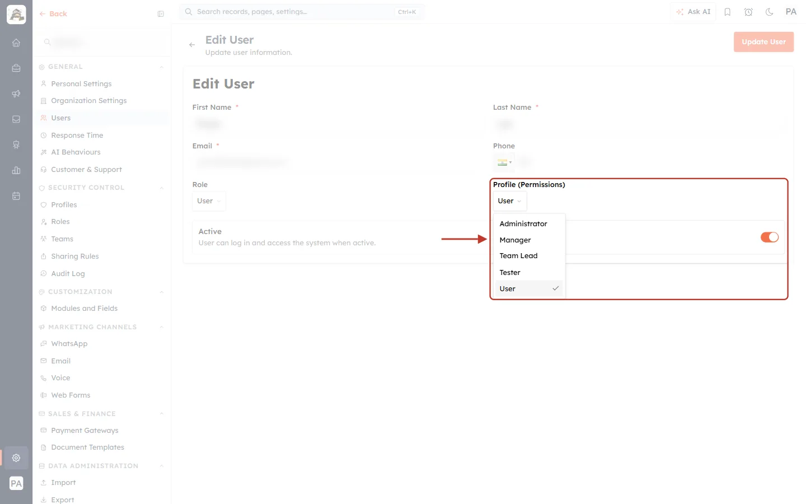Image resolution: width=806 pixels, height=504 pixels.
Task: Click the PA avatar at bottom left
Action: [16, 483]
